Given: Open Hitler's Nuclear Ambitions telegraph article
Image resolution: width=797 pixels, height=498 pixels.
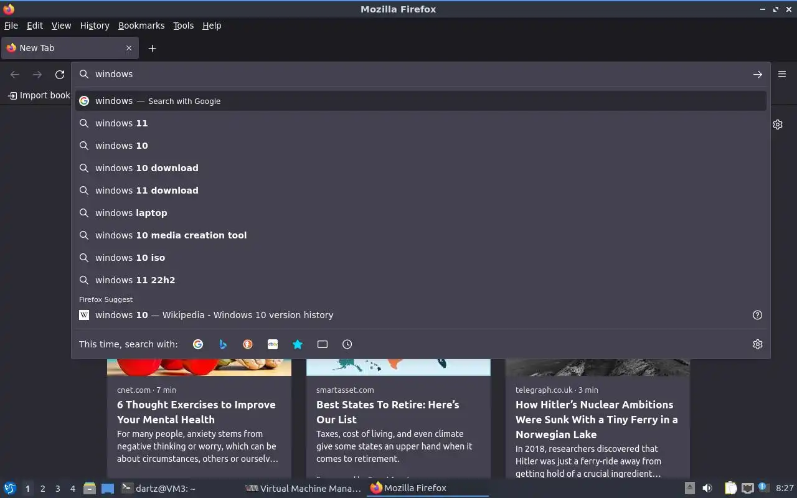Looking at the screenshot, I should (597, 420).
